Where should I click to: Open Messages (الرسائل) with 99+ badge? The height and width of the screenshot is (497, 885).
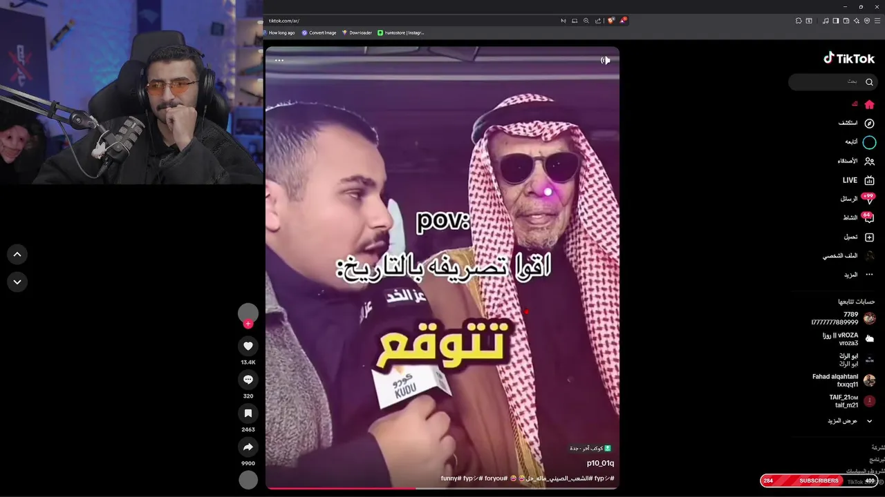pos(857,199)
